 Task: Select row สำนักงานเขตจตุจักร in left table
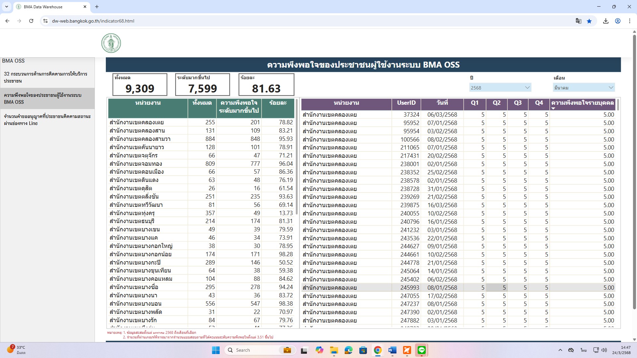tap(201, 155)
